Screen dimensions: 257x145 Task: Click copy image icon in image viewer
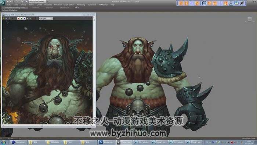(x=6, y=18)
